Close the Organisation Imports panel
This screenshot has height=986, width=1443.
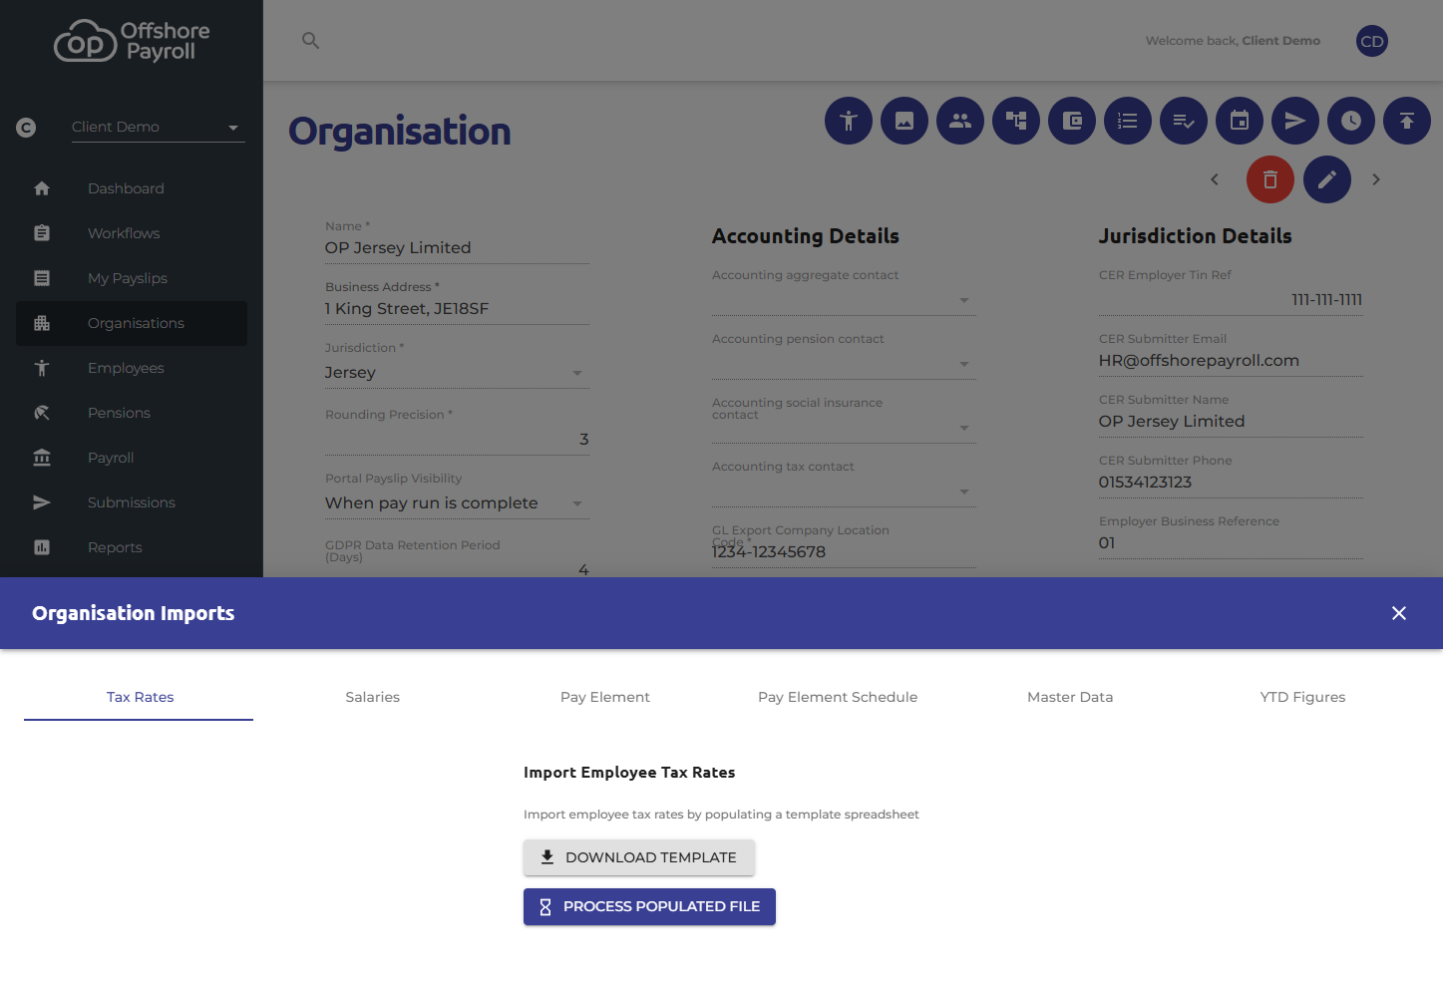pos(1399,613)
